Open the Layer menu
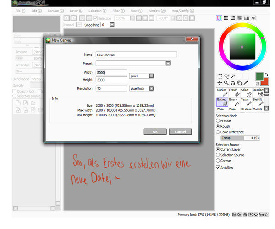The width and height of the screenshot is (275, 229). [76, 11]
